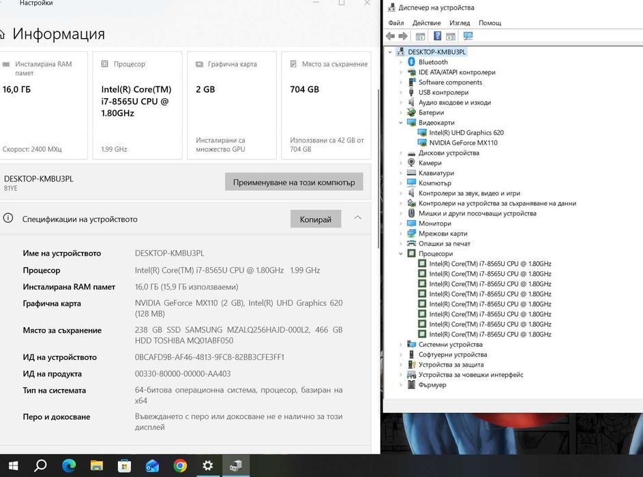Open File Explorer from taskbar
Screen dimensions: 643x477
(x=97, y=465)
